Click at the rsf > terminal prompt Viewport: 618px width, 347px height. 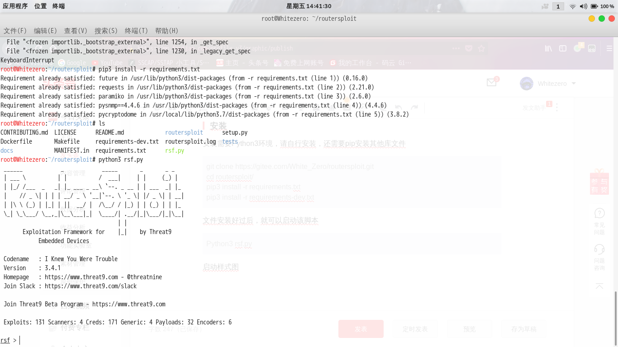pyautogui.click(x=9, y=340)
